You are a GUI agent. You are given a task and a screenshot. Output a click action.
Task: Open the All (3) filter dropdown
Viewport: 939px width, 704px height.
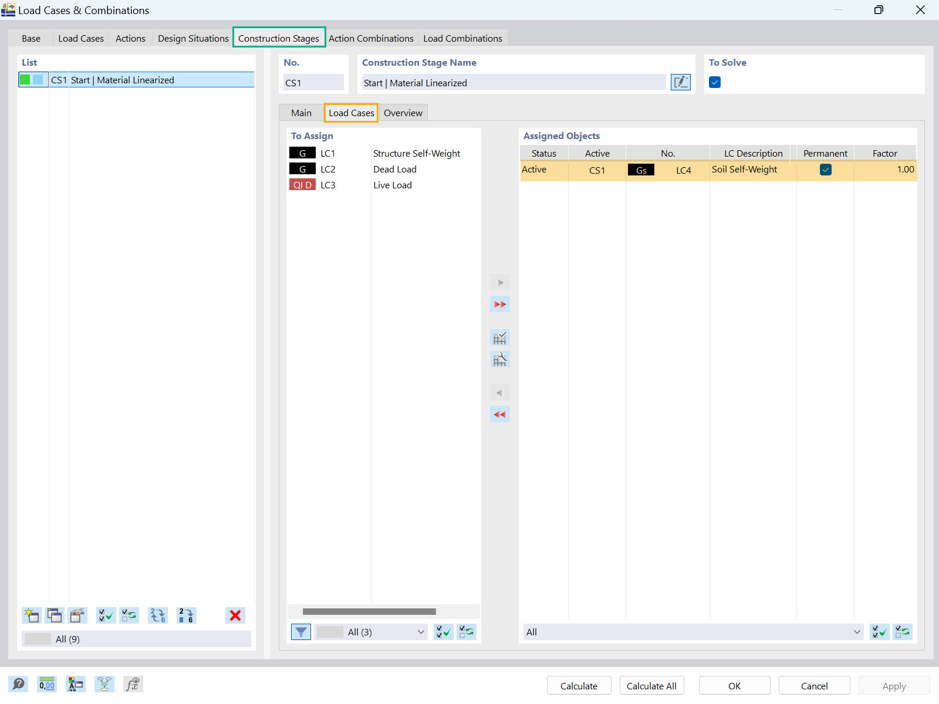coord(370,632)
